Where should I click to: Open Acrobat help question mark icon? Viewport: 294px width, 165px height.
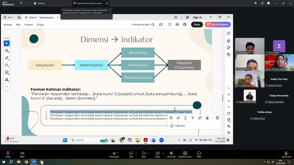[175, 17]
